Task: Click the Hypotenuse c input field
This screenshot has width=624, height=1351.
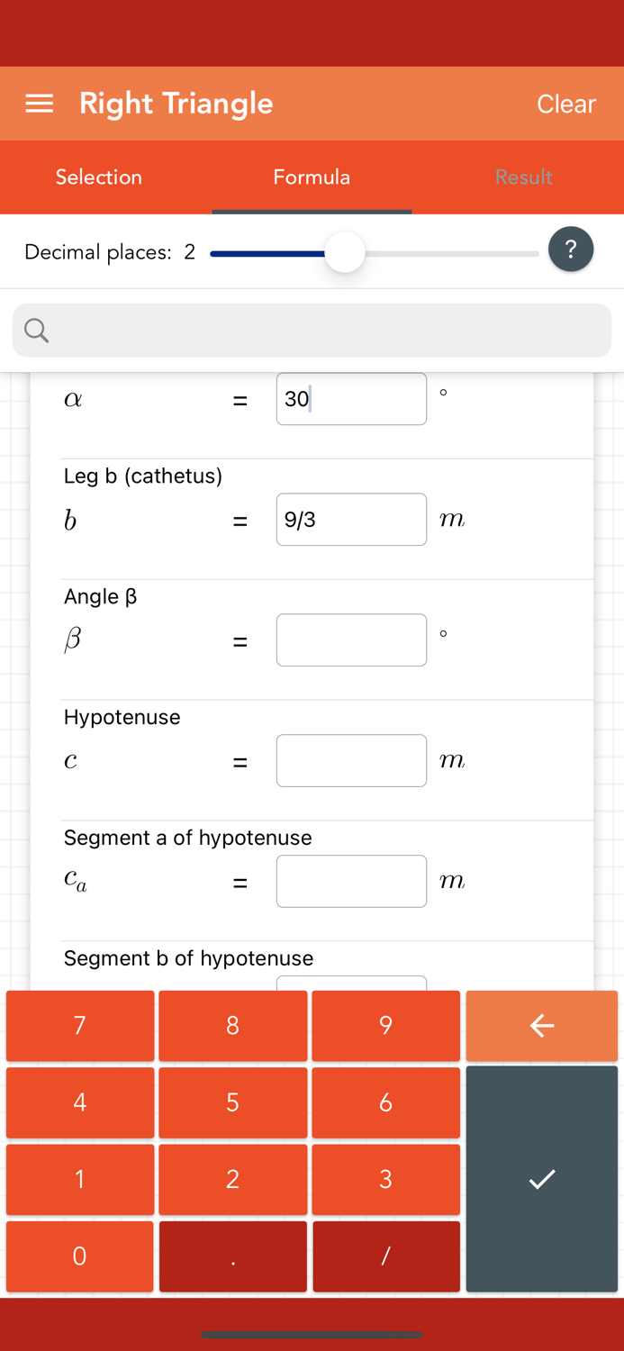Action: (x=351, y=760)
